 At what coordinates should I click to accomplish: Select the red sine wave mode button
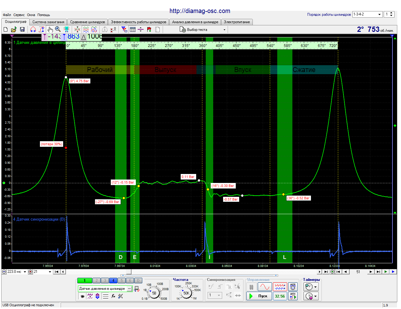click(265, 287)
